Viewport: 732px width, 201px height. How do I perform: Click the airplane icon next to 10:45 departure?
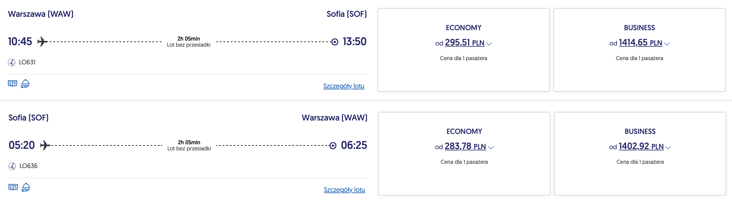point(42,41)
